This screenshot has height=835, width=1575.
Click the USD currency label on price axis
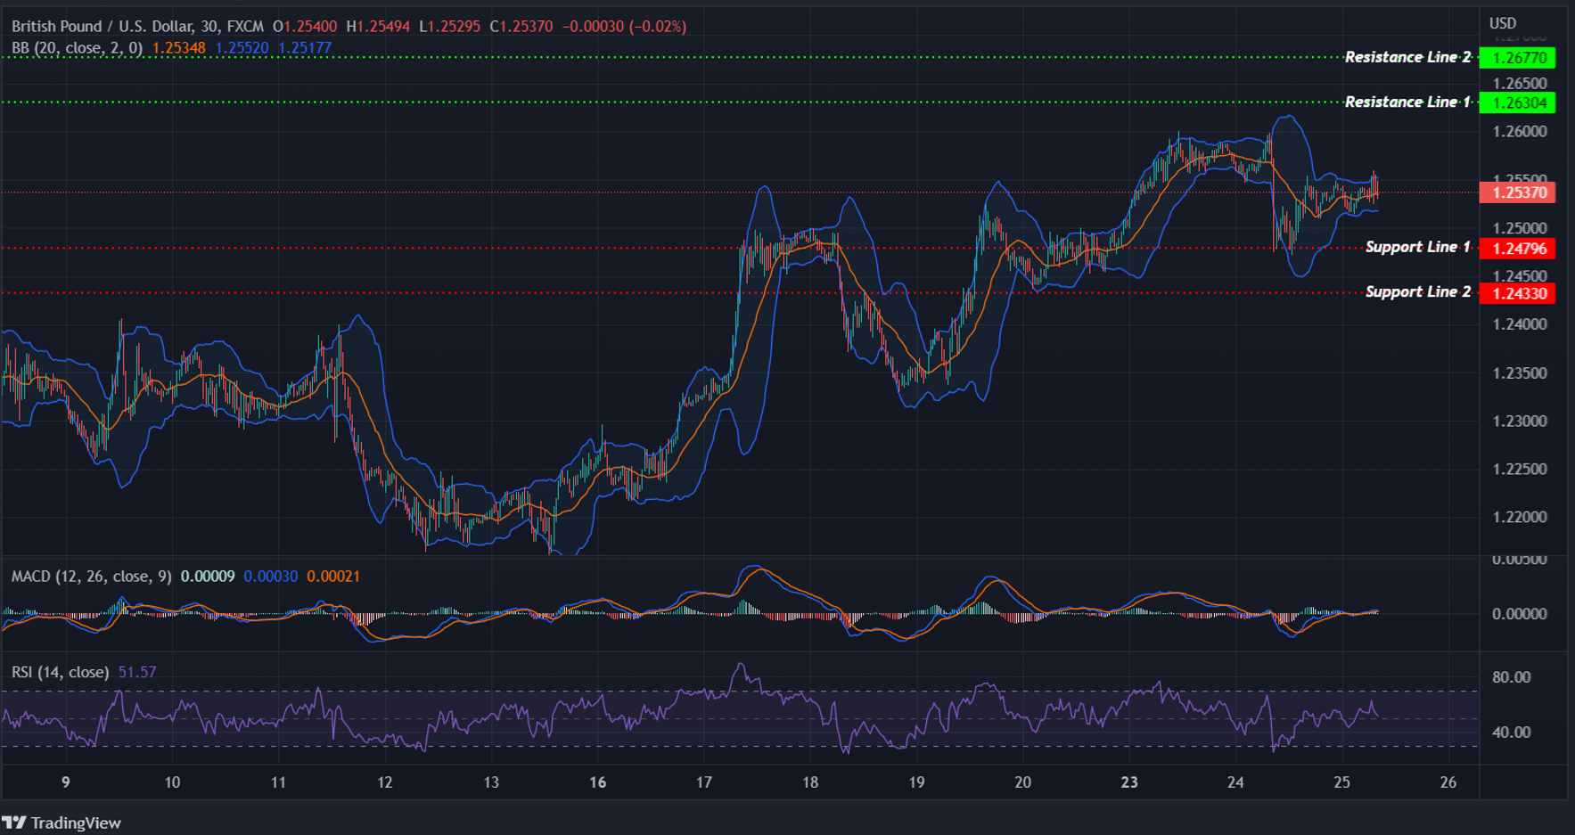click(x=1500, y=23)
